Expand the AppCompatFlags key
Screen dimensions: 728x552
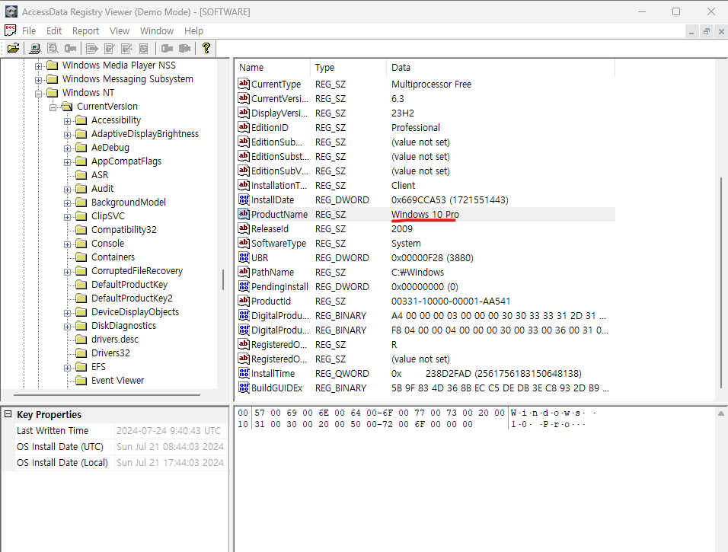tap(67, 162)
